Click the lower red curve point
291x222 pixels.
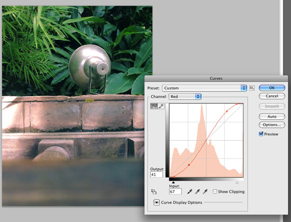189,165
